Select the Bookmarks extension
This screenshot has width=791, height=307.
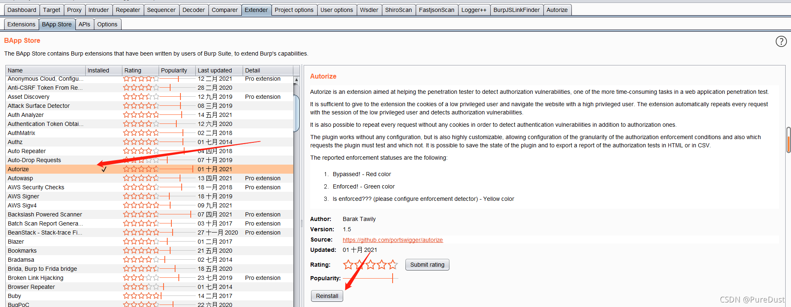(x=22, y=251)
